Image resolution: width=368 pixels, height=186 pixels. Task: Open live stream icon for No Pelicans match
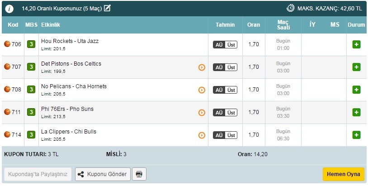click(202, 90)
